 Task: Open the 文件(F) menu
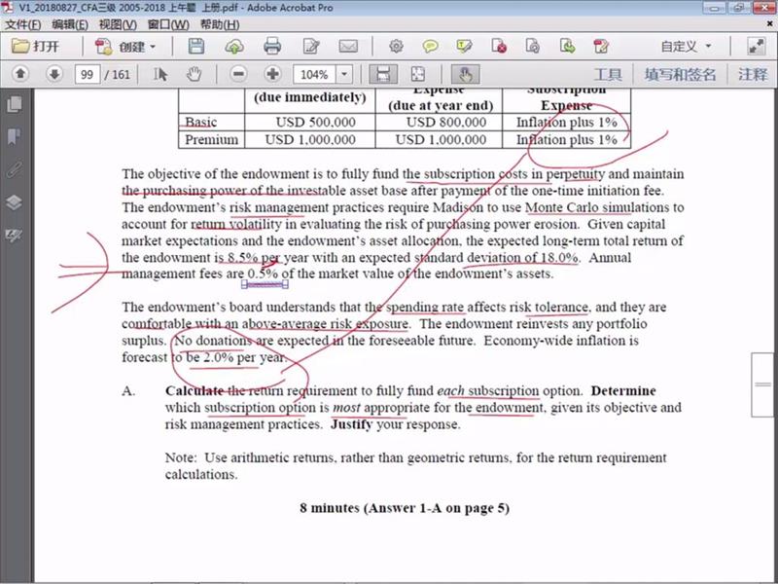pos(22,24)
